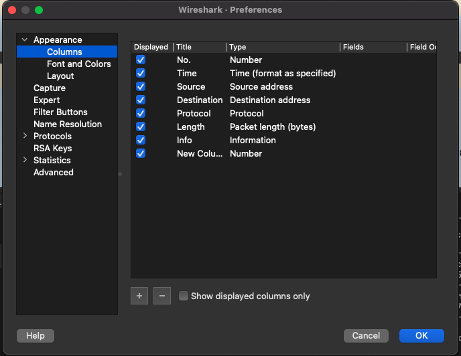Click the Fields column header
The width and height of the screenshot is (461, 356).
(x=373, y=47)
